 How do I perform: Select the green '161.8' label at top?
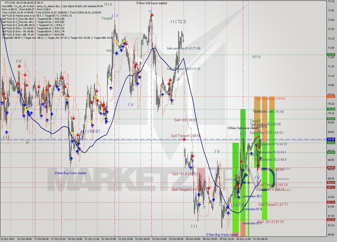(108, 4)
